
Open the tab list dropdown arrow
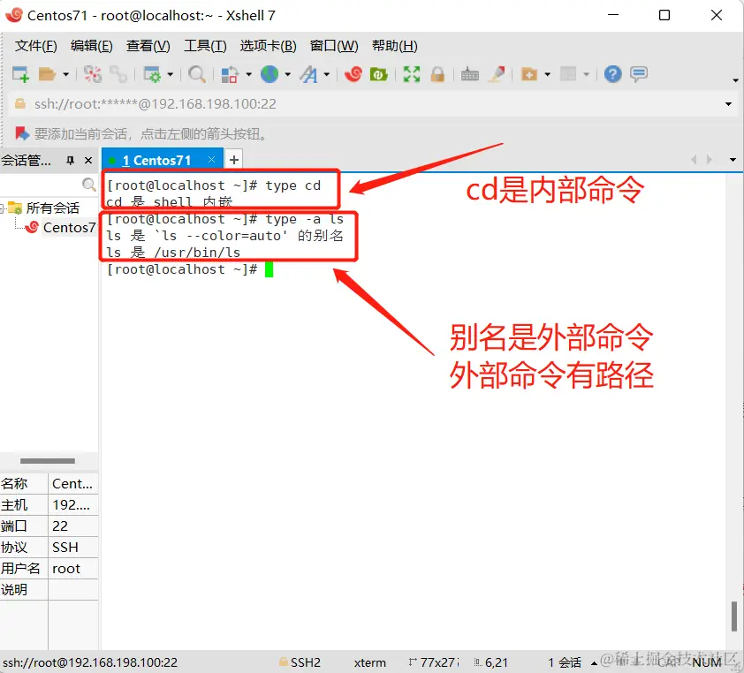(733, 160)
